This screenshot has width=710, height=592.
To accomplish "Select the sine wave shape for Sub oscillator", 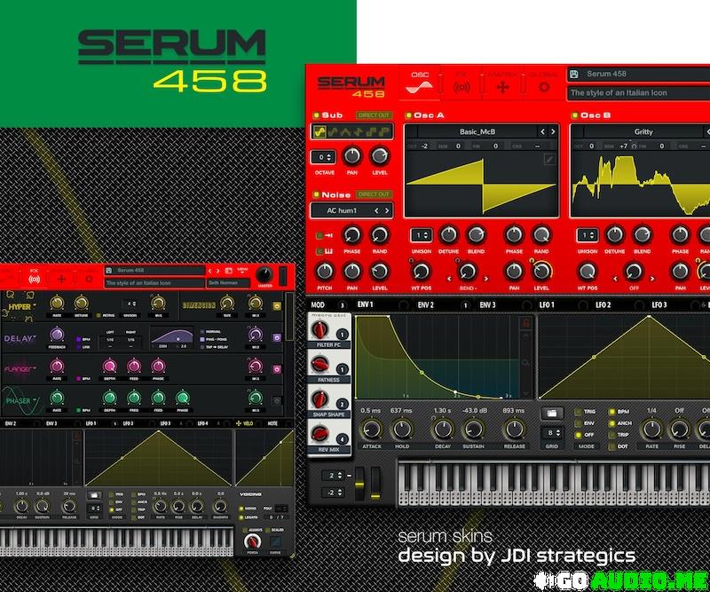I will click(x=320, y=132).
